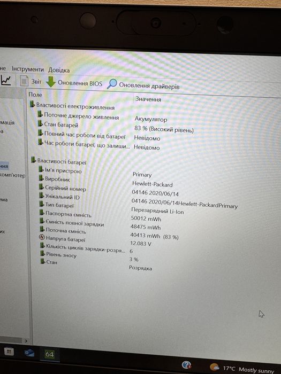Click the 48475 mWh value
The height and width of the screenshot is (374, 281).
point(146,227)
